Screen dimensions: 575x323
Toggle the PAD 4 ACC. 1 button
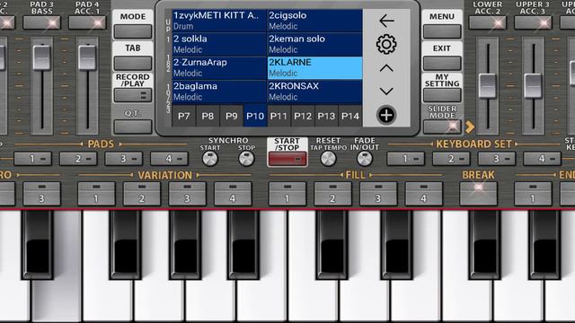(87, 23)
